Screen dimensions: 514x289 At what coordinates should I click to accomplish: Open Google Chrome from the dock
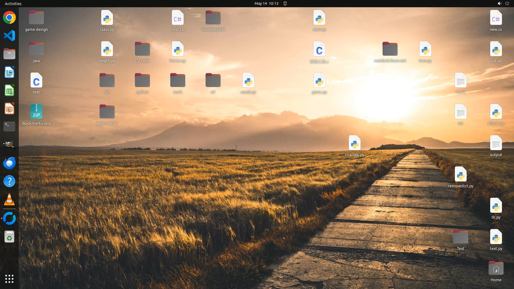tap(9, 18)
